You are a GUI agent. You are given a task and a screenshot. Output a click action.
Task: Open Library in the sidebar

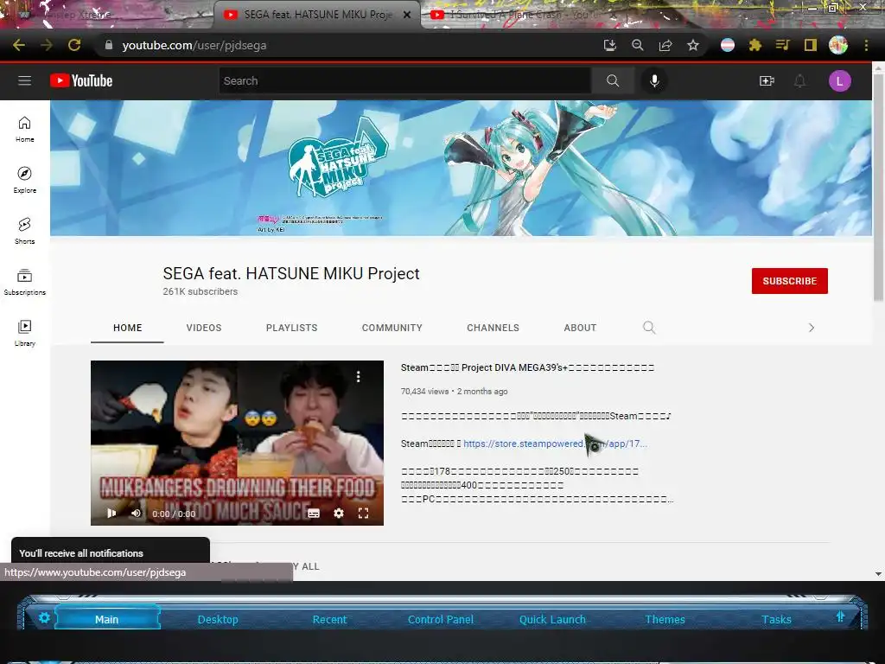25,333
